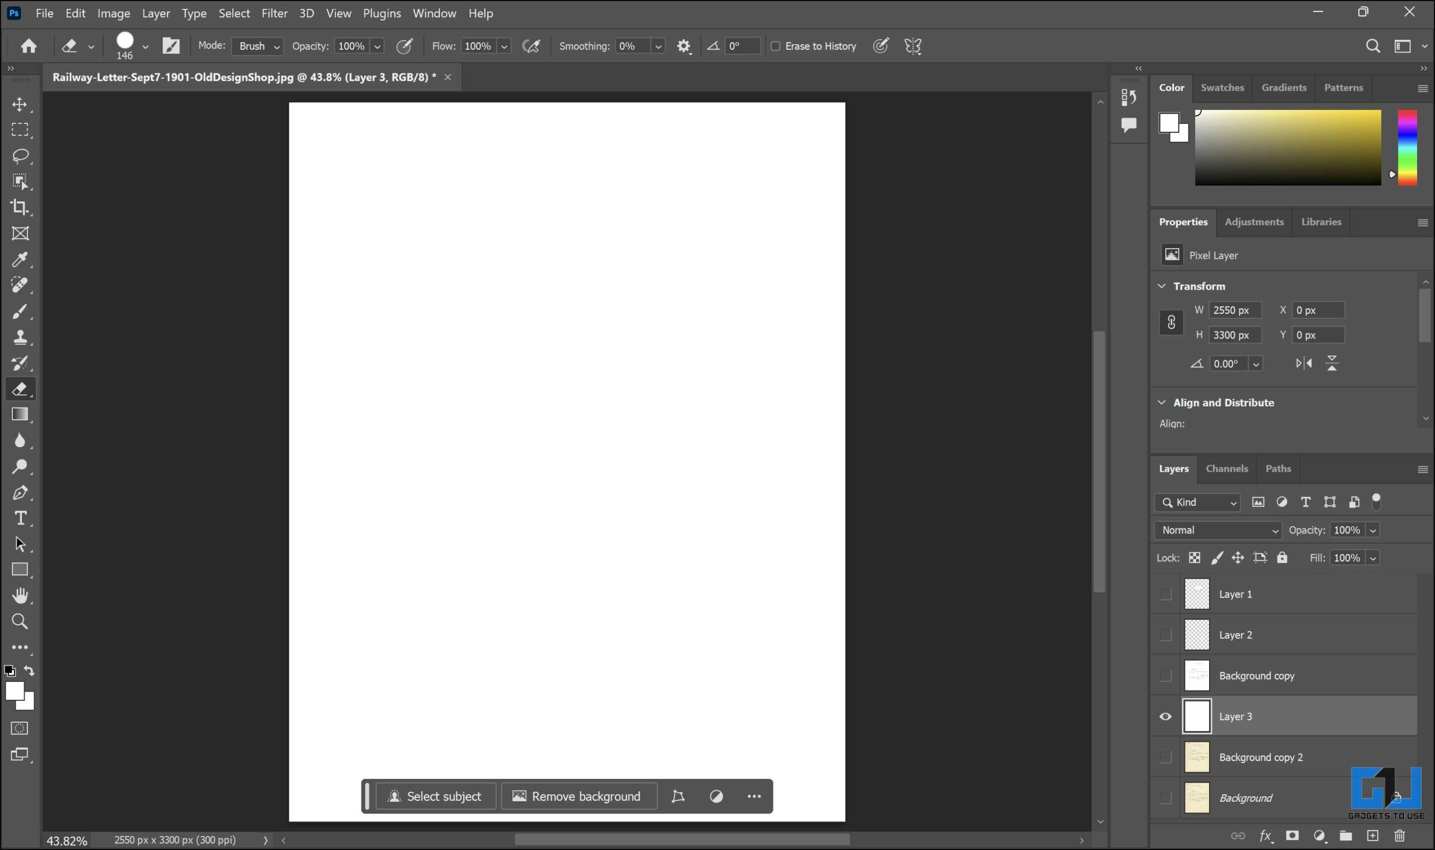
Task: Select the Zoom tool
Action: coord(20,621)
